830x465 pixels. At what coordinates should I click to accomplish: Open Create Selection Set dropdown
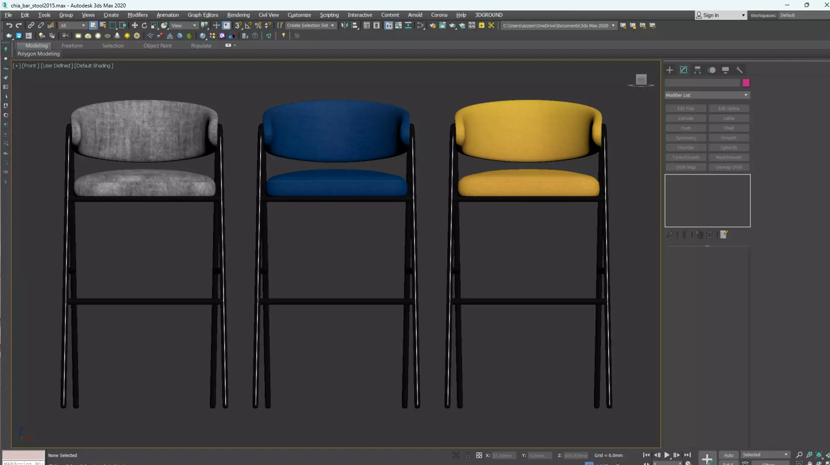tap(311, 25)
